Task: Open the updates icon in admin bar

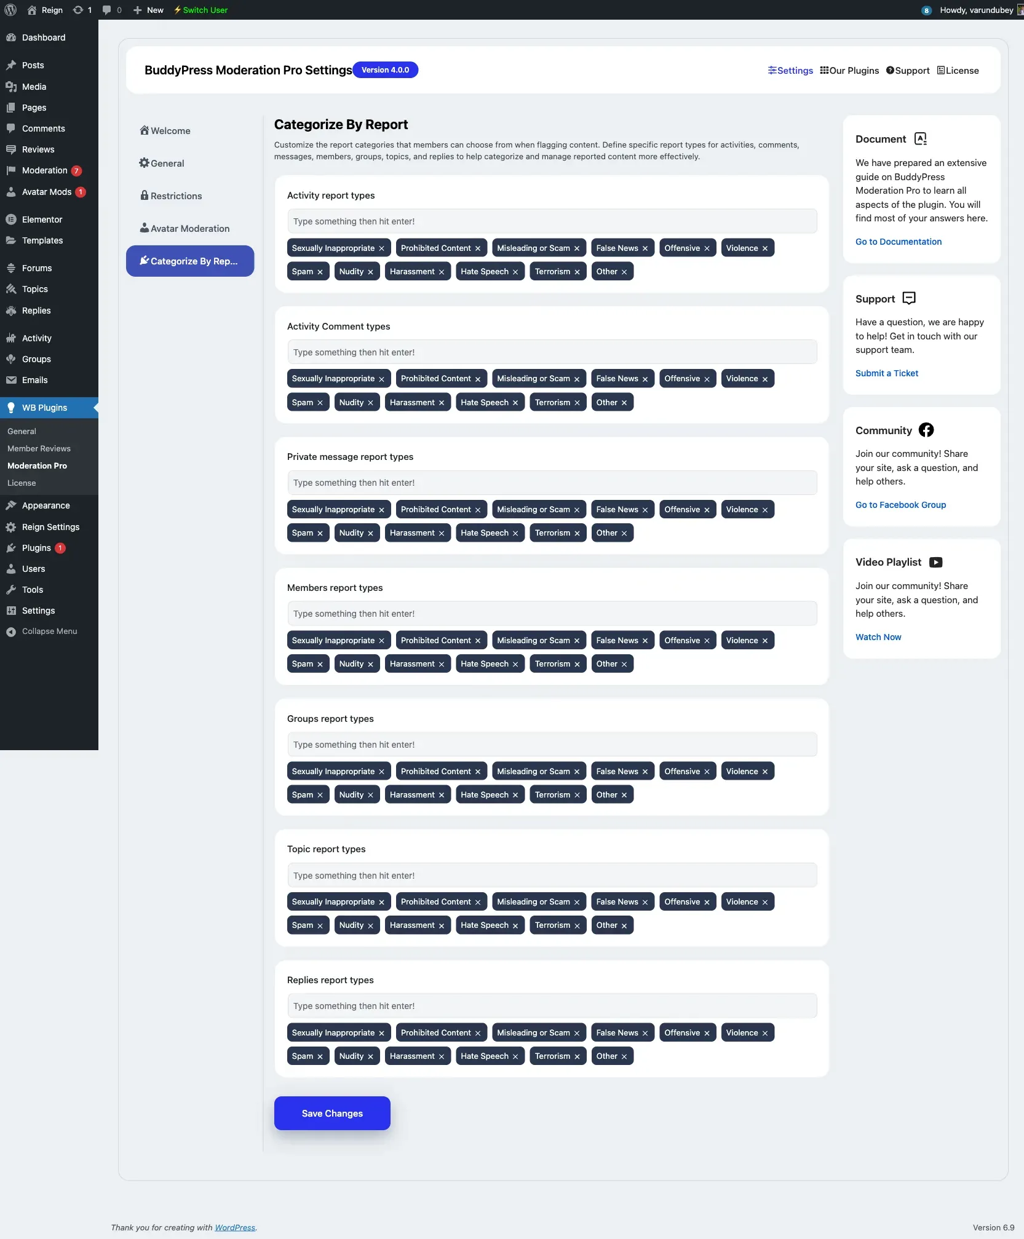Action: point(82,10)
